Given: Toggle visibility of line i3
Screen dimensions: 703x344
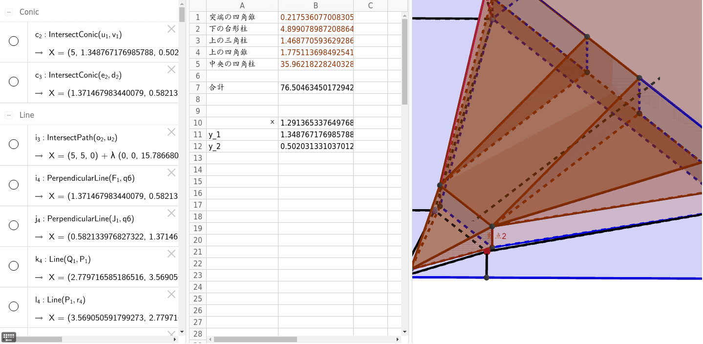Looking at the screenshot, I should [14, 144].
